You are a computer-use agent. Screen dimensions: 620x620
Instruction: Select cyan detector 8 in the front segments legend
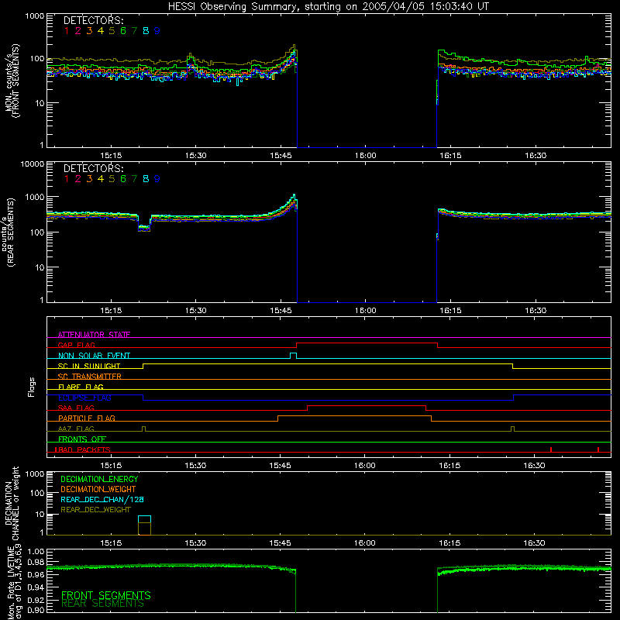(x=146, y=31)
